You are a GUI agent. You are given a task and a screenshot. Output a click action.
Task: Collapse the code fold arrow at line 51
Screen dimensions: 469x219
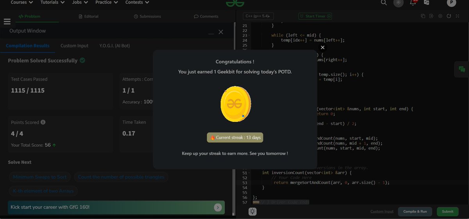[x=250, y=173]
